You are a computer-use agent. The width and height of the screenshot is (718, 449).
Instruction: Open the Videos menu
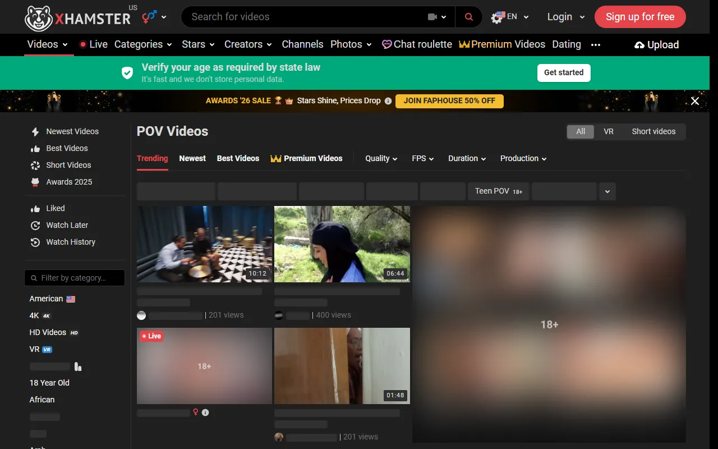click(x=48, y=44)
